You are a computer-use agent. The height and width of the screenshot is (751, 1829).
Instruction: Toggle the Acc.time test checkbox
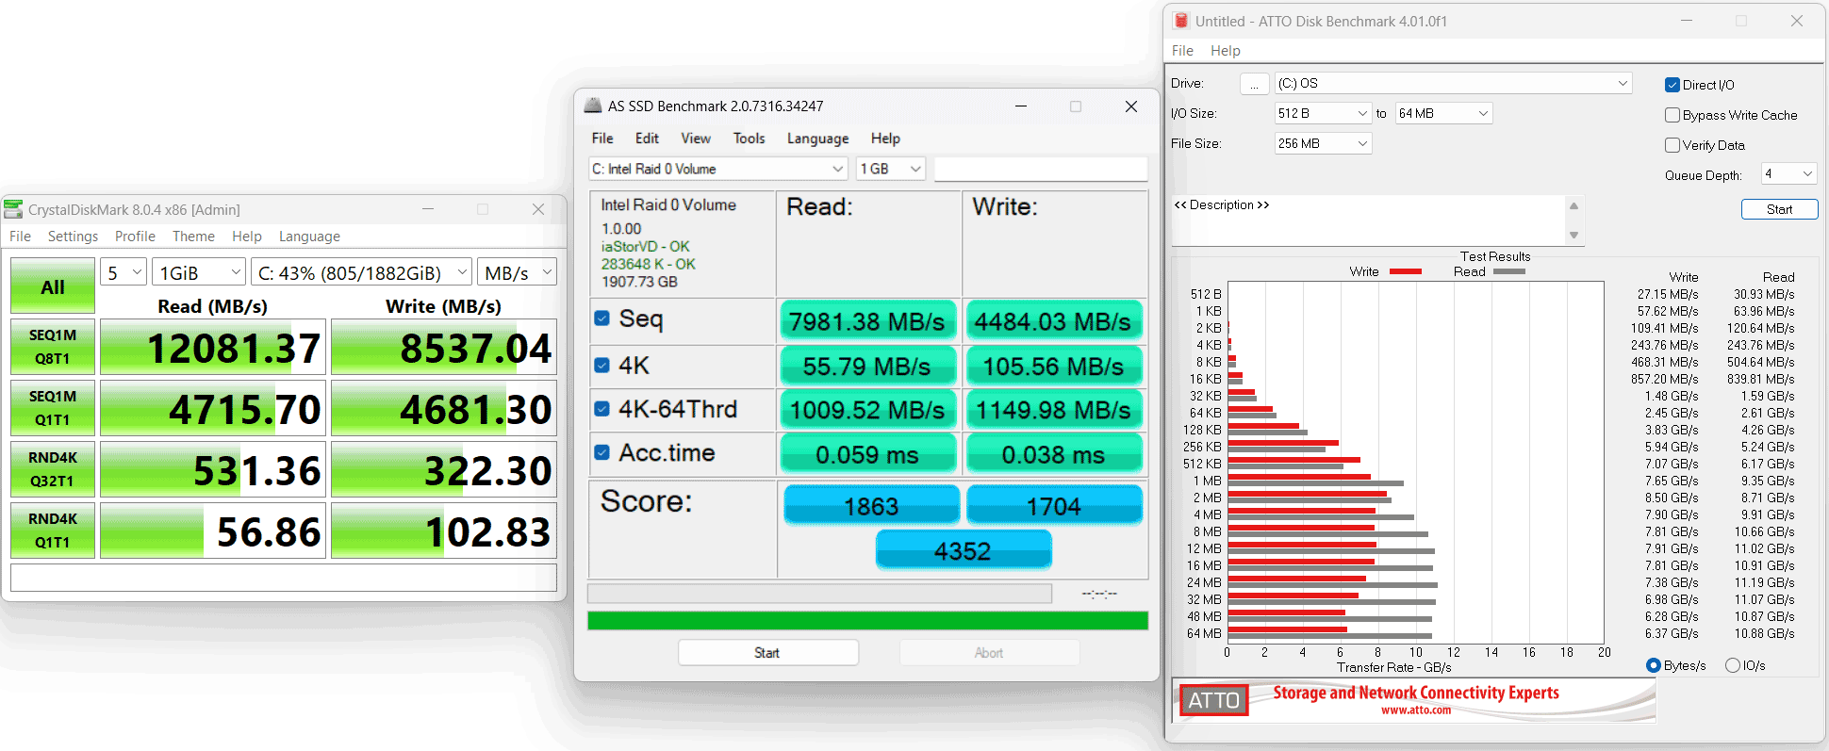pyautogui.click(x=602, y=452)
